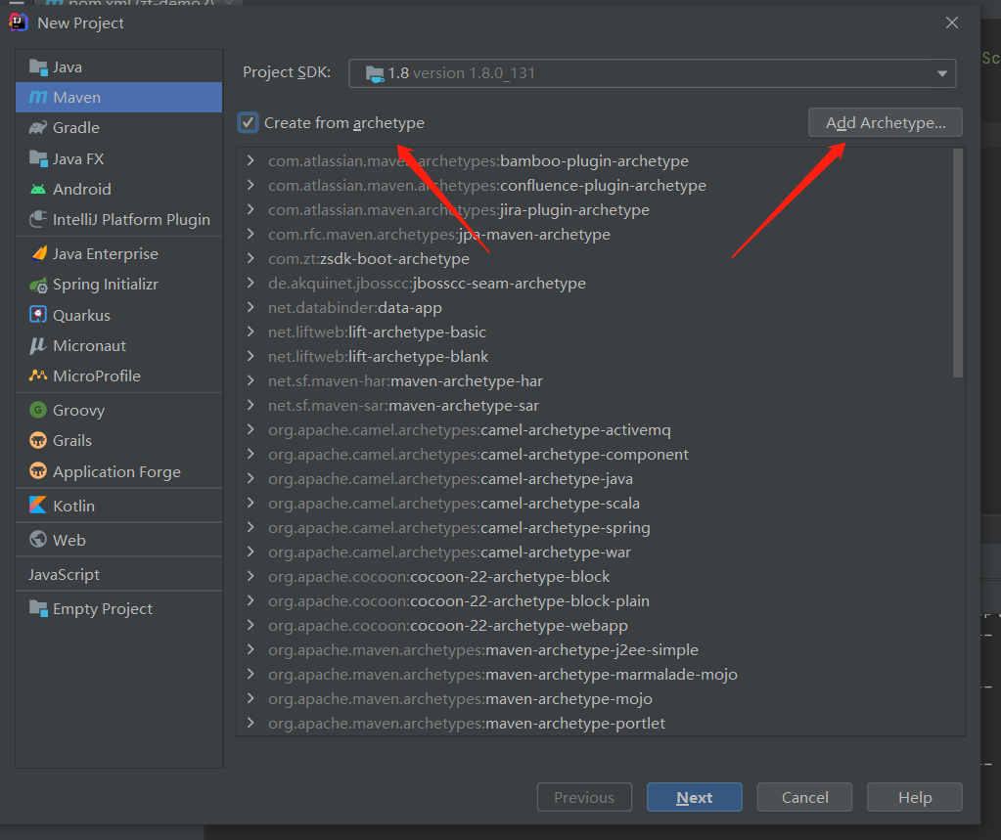Click Add Archetype button
The image size is (1001, 840).
886,122
